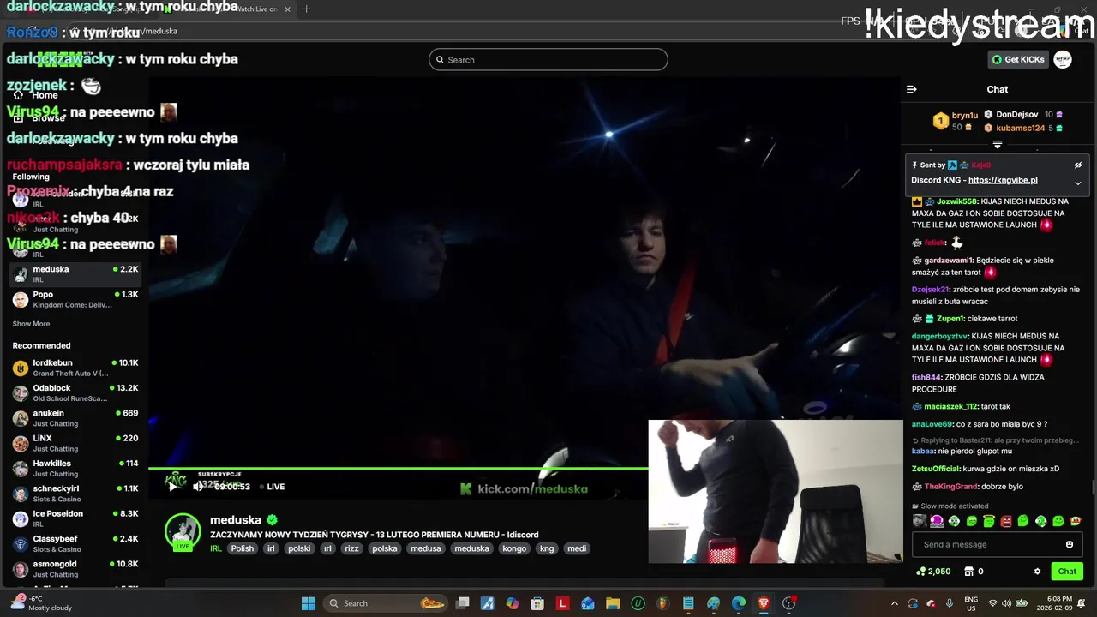Open the emote picker in message box

[x=1070, y=545]
